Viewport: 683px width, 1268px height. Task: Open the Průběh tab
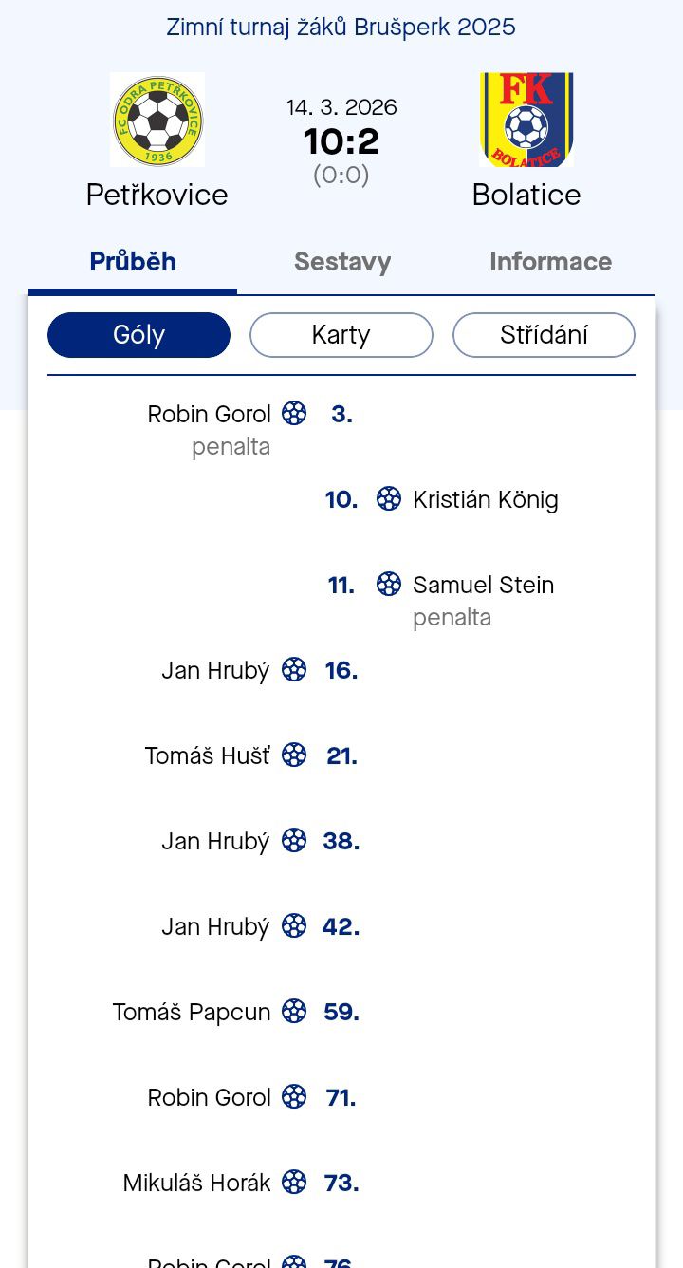pyautogui.click(x=133, y=262)
